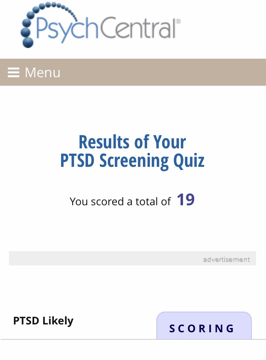Click the "You scored a total of" text

[x=121, y=202]
